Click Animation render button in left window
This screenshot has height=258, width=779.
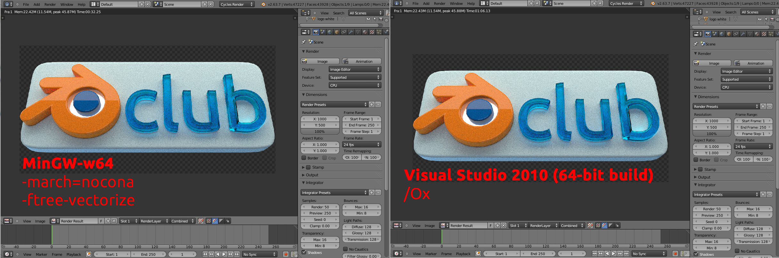coord(362,61)
